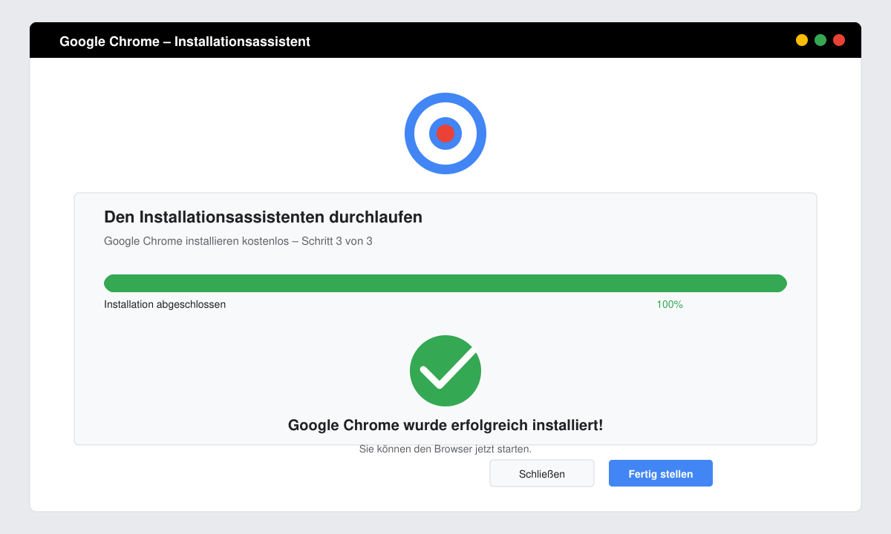Click the "Google Chrome – Installationsassistent" window title
Viewport: 891px width, 534px height.
point(185,42)
